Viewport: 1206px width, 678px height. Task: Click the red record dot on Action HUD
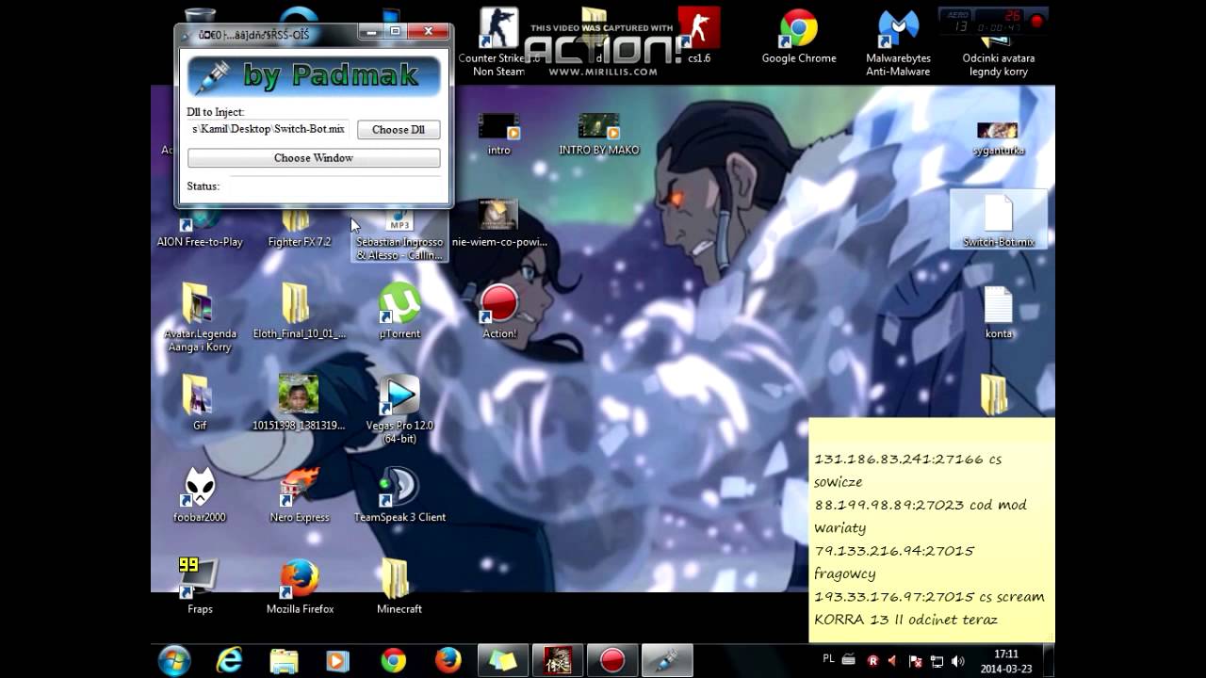click(x=1037, y=19)
